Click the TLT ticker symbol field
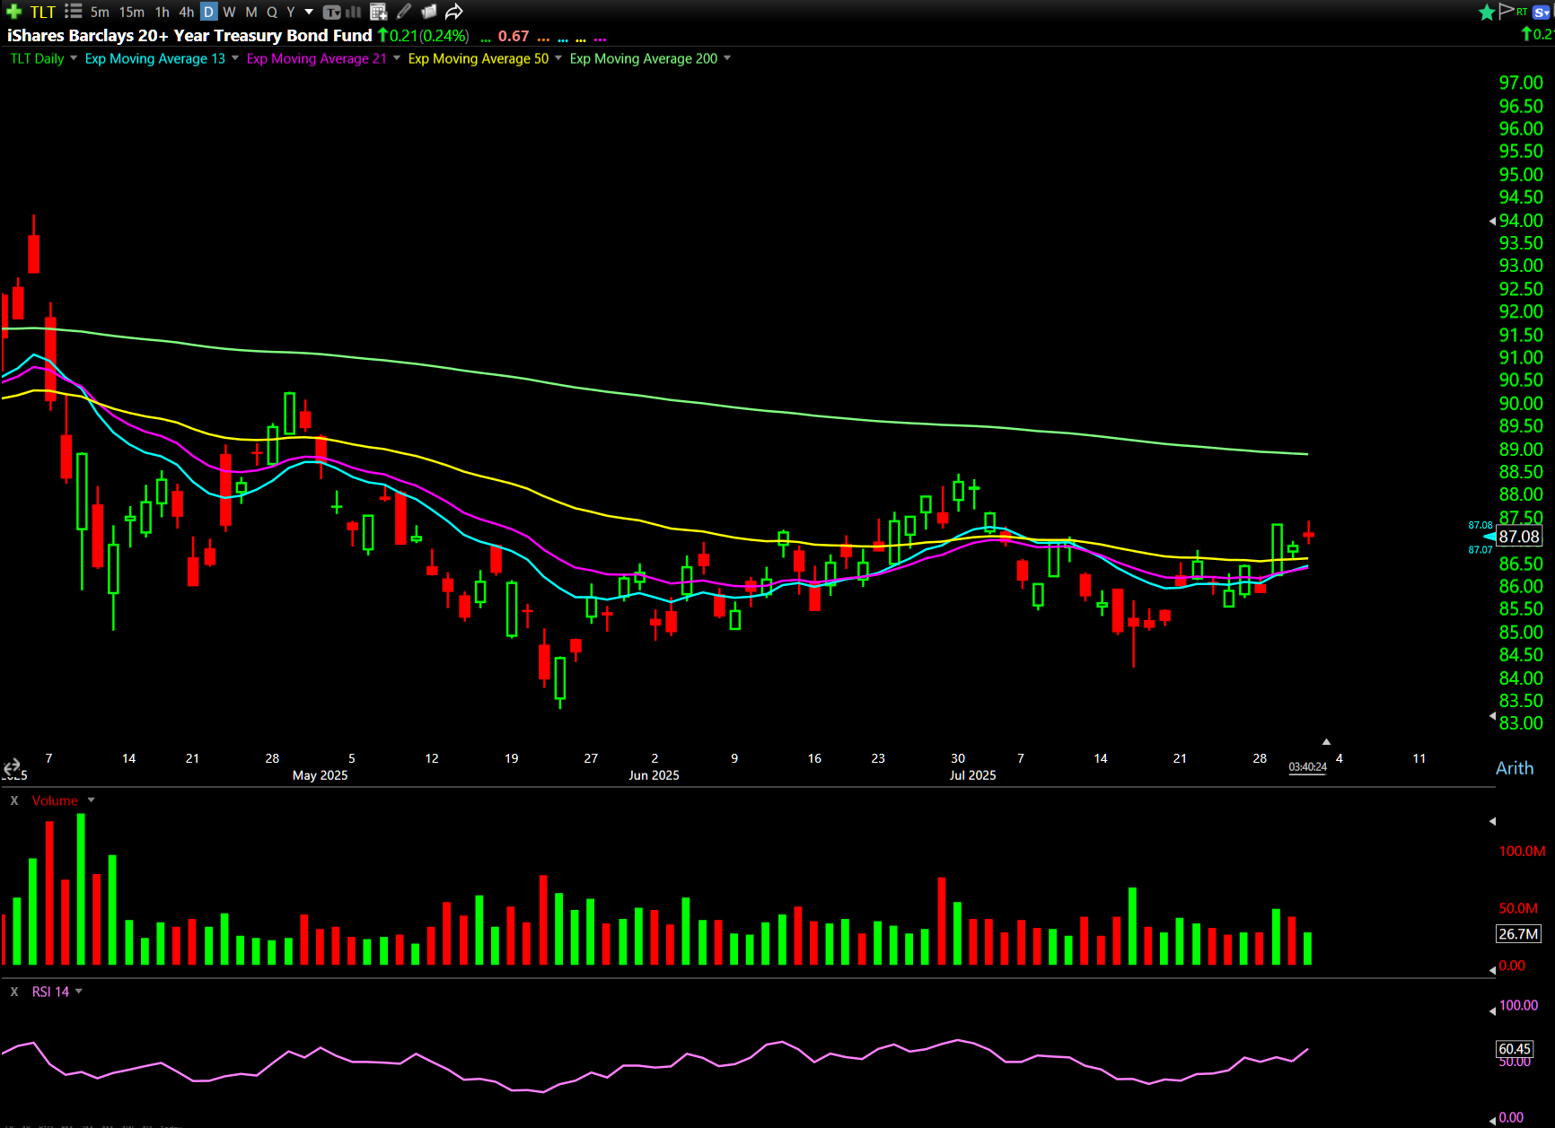1555x1128 pixels. coord(42,12)
